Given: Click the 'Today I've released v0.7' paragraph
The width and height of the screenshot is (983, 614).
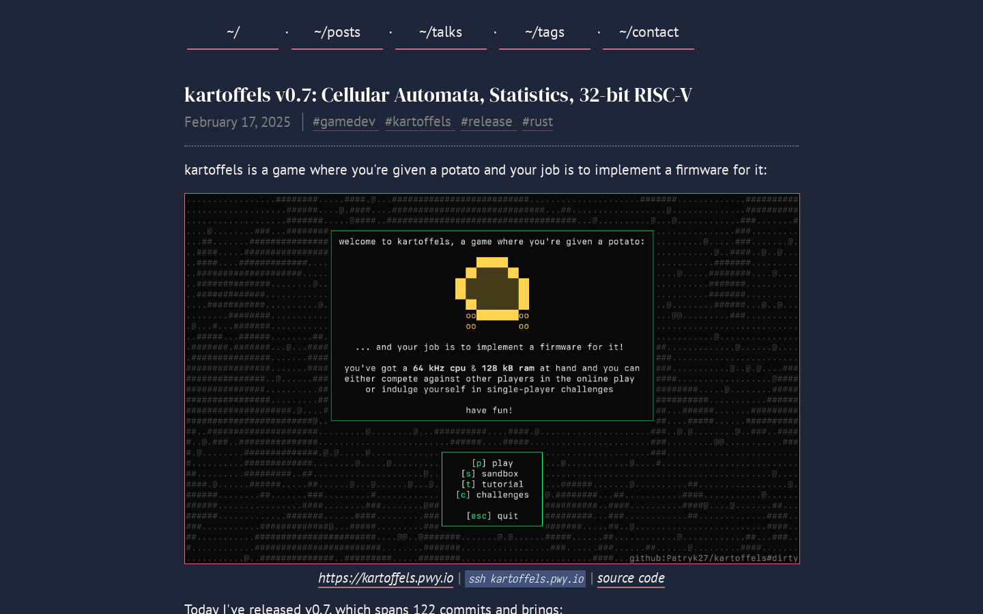Looking at the screenshot, I should tap(373, 608).
